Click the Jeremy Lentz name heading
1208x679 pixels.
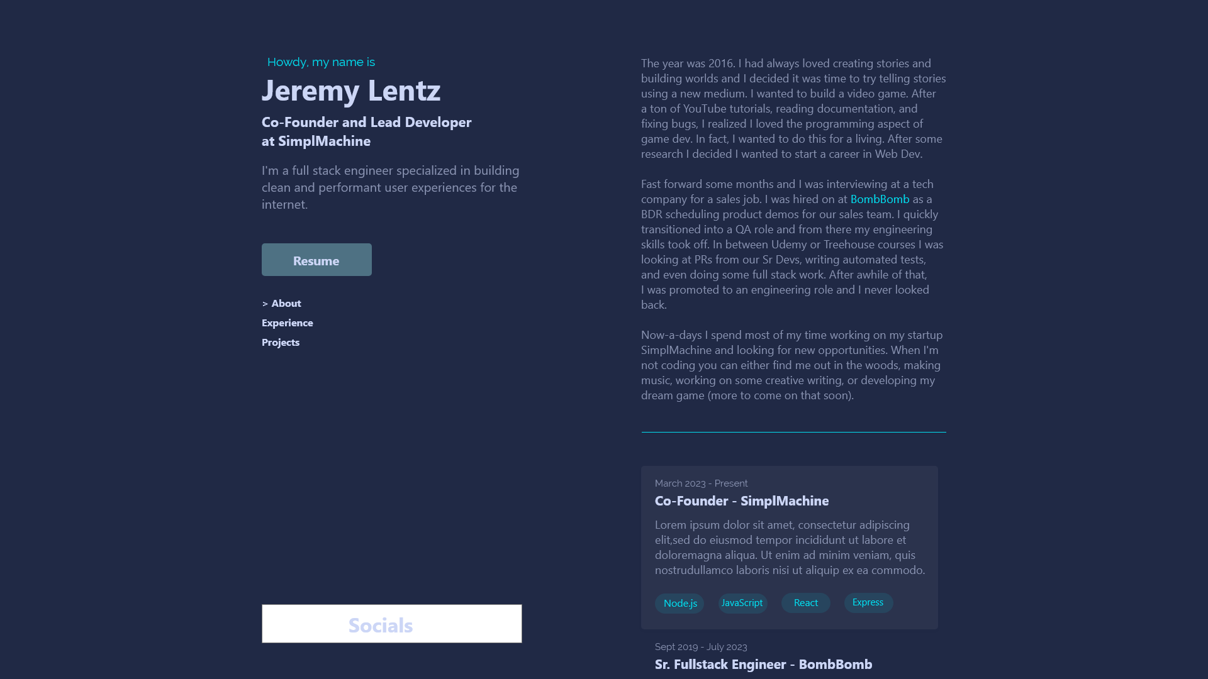coord(351,91)
